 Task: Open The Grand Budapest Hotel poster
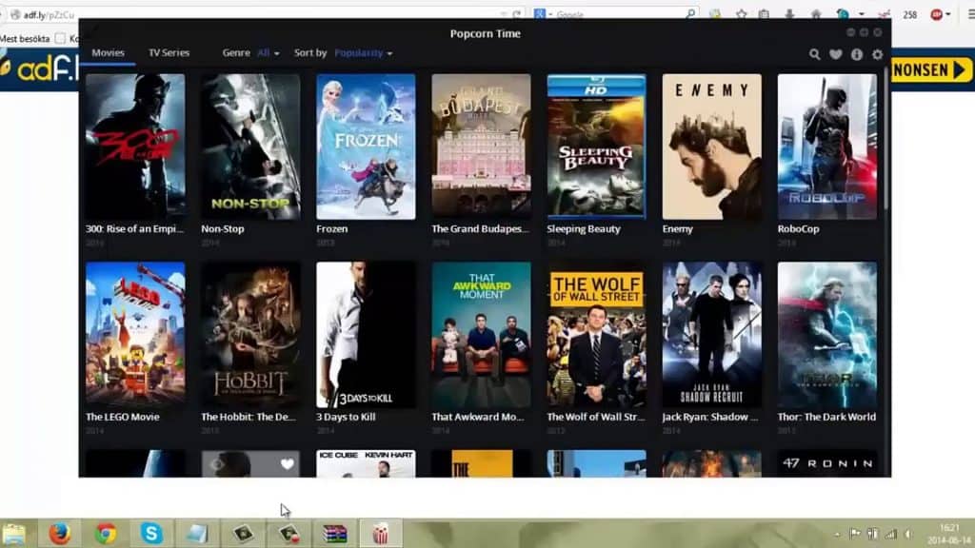pyautogui.click(x=481, y=147)
